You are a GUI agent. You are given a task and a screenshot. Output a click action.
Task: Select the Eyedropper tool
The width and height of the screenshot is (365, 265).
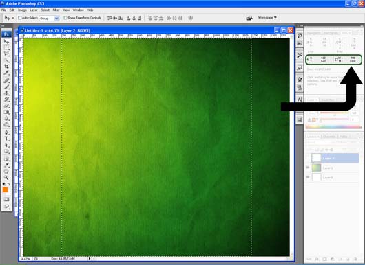[x=6, y=165]
